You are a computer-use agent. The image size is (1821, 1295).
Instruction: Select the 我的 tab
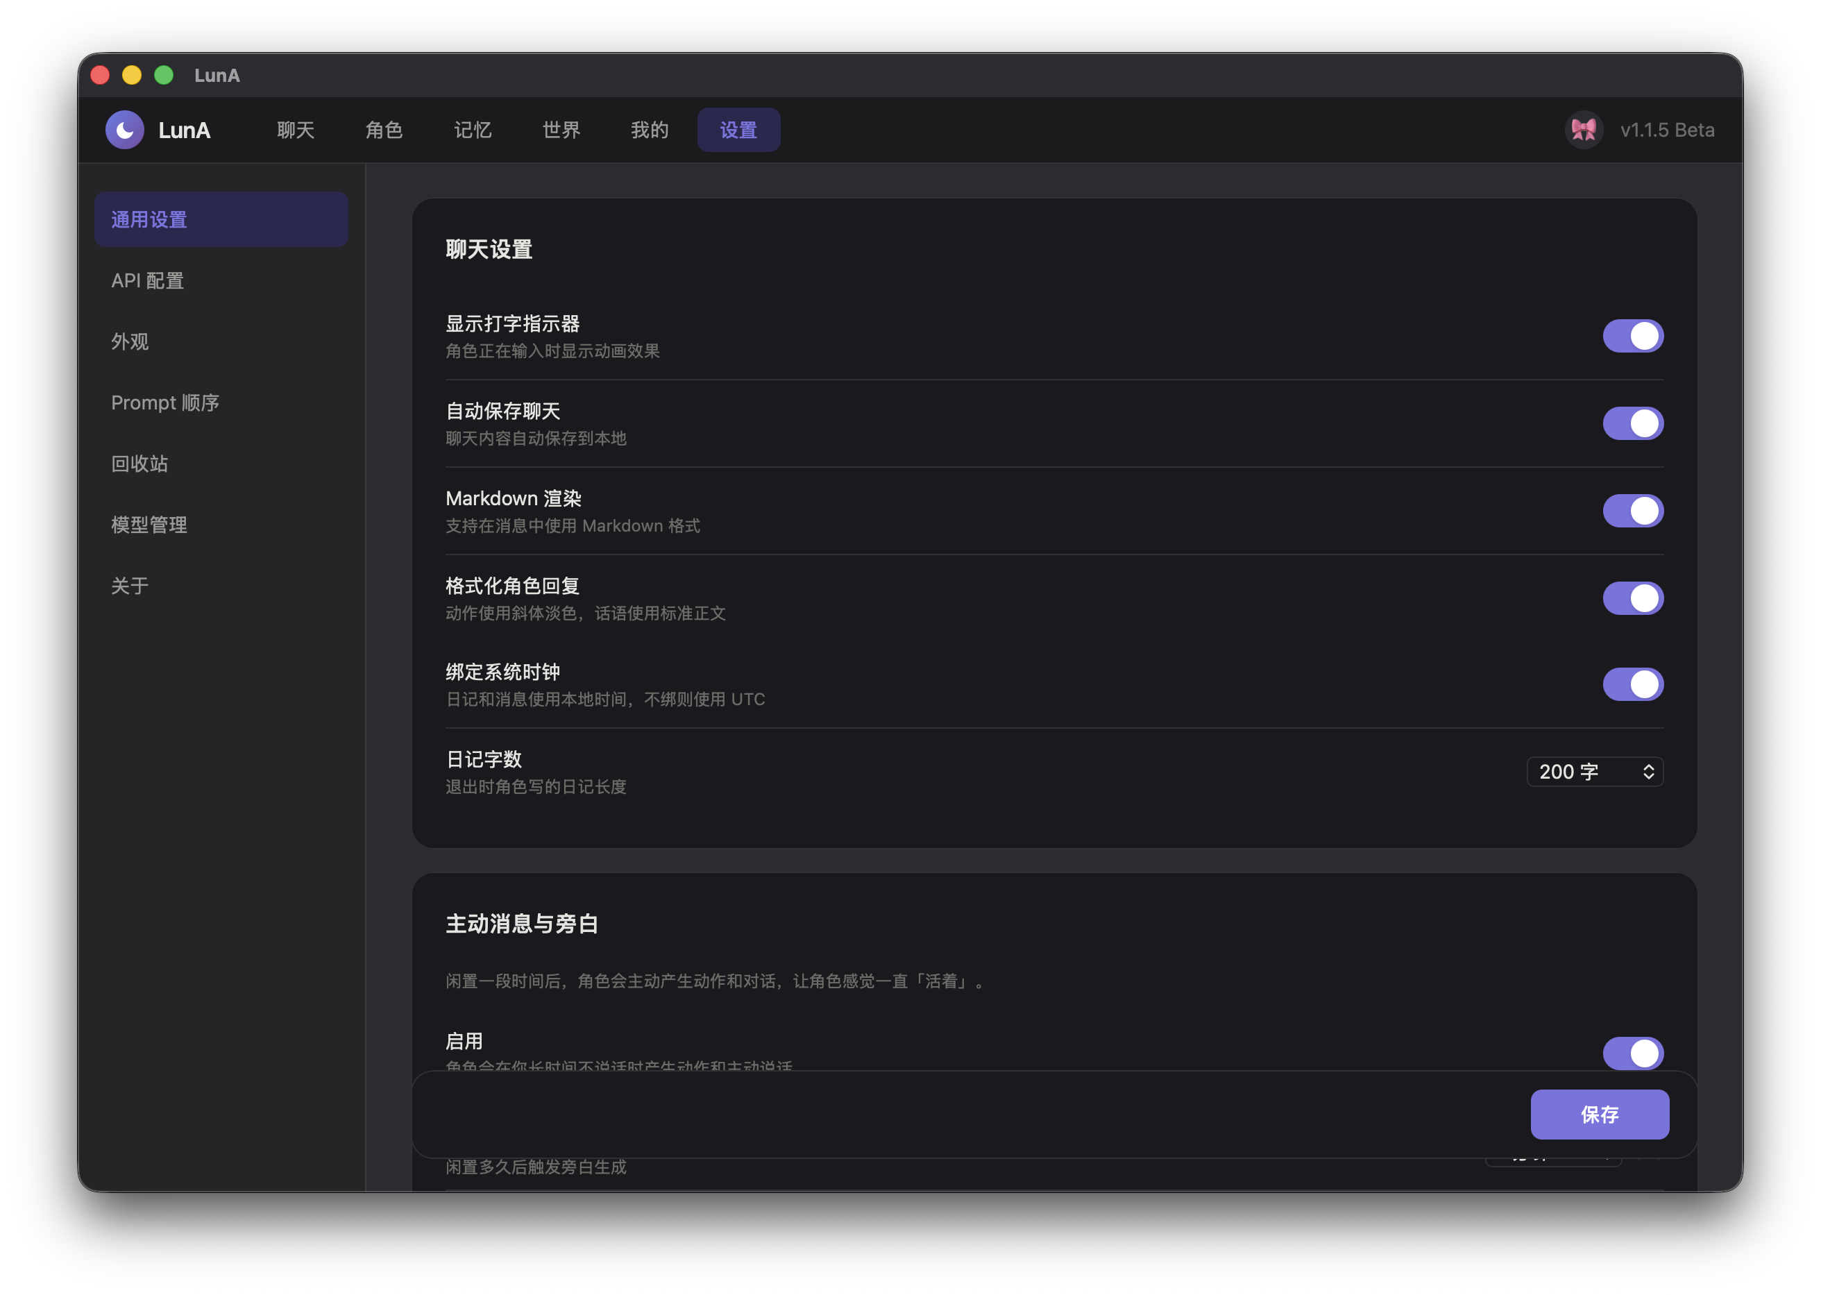pos(650,130)
